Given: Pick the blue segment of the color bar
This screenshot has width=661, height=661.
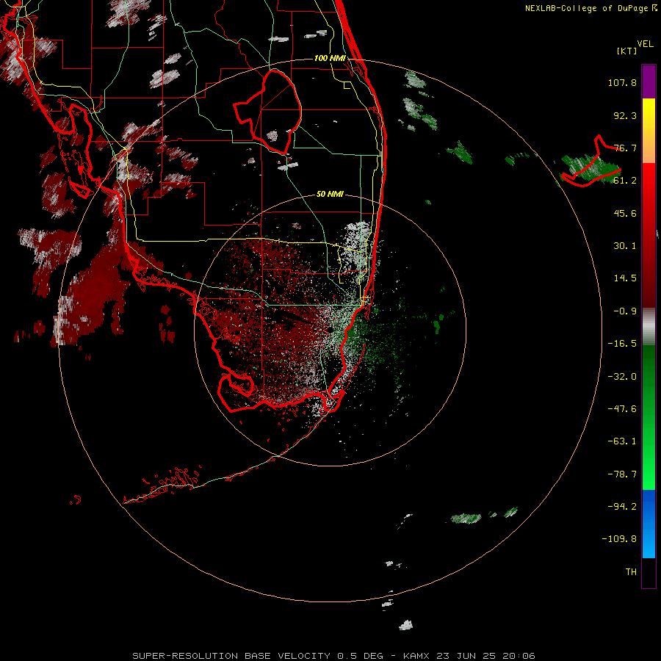Looking at the screenshot, I should [x=649, y=524].
